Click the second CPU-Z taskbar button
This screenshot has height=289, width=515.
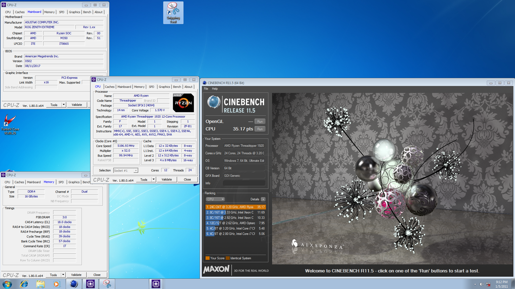156,284
